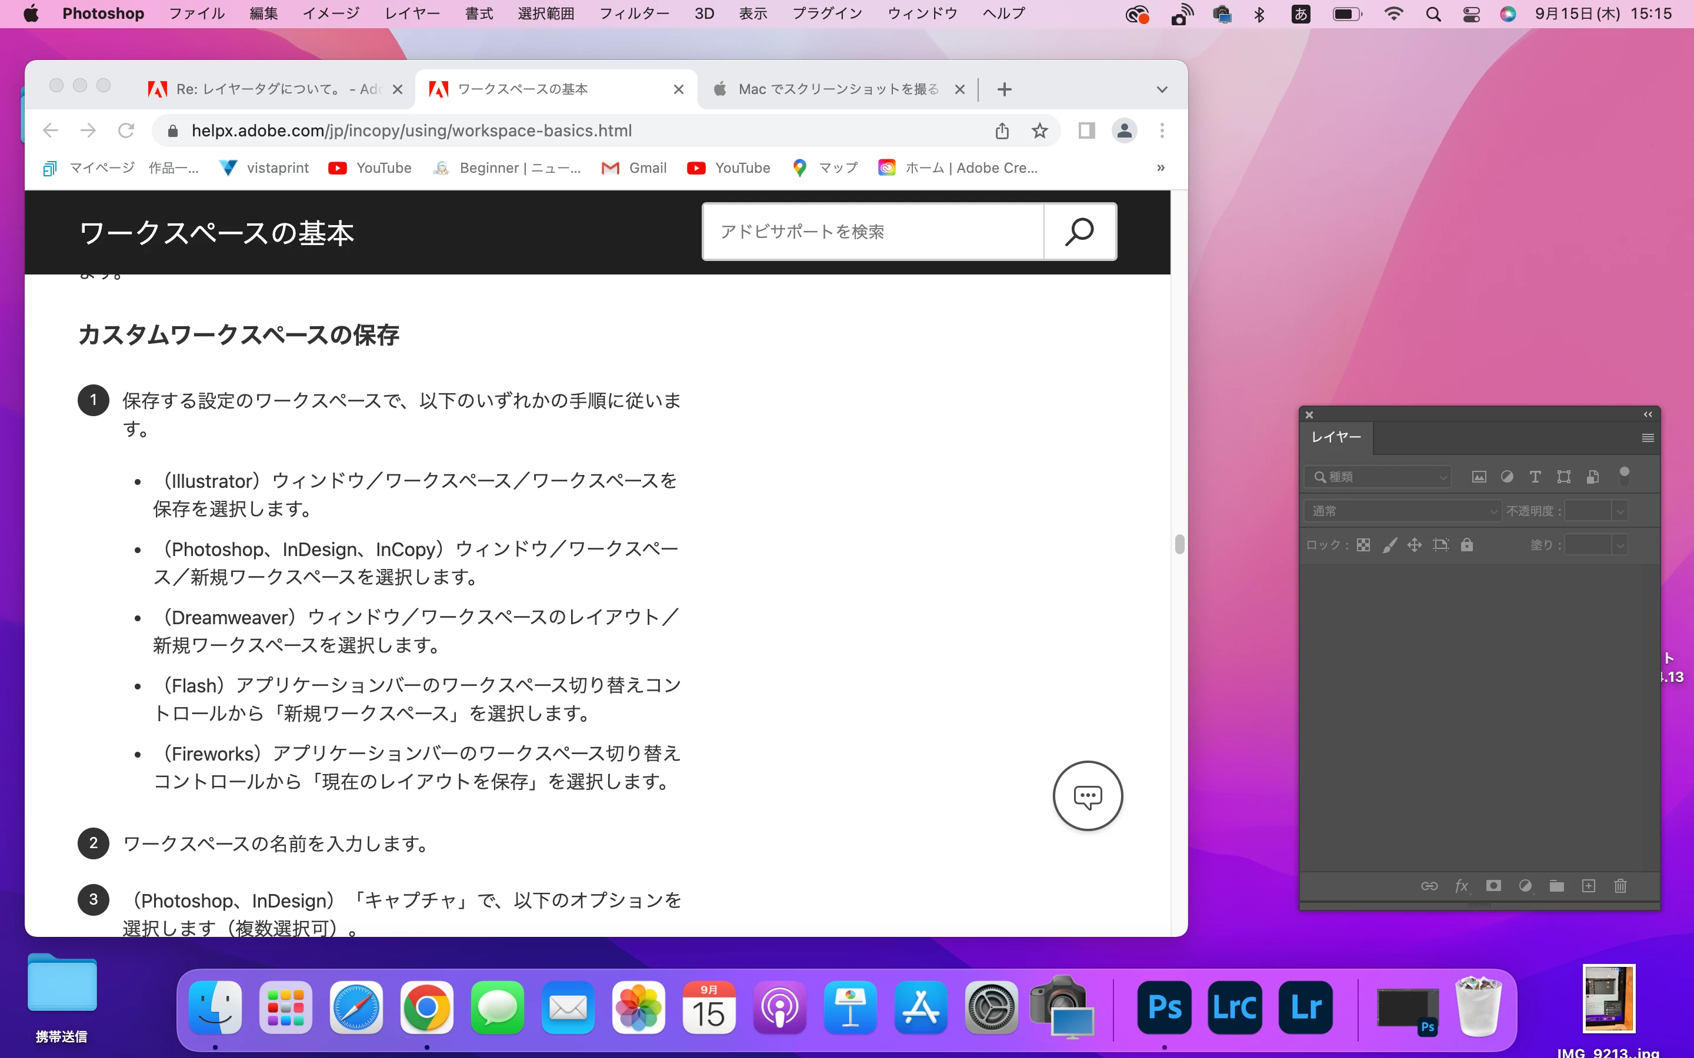1694x1058 pixels.
Task: Toggle layer filtering switch on
Action: click(1625, 476)
